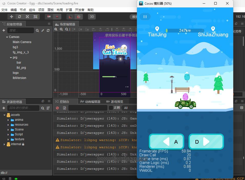Select the Move transform tool

(11, 17)
